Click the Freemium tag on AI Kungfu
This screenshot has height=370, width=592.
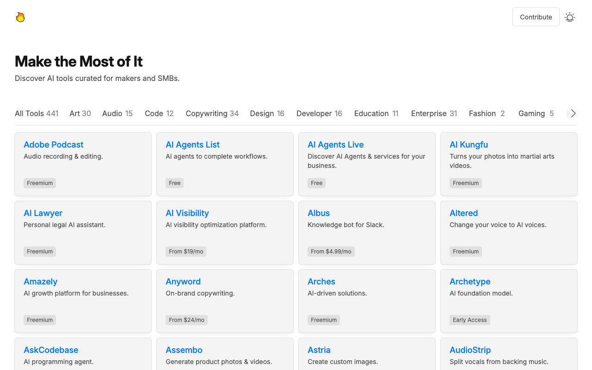[x=466, y=183]
